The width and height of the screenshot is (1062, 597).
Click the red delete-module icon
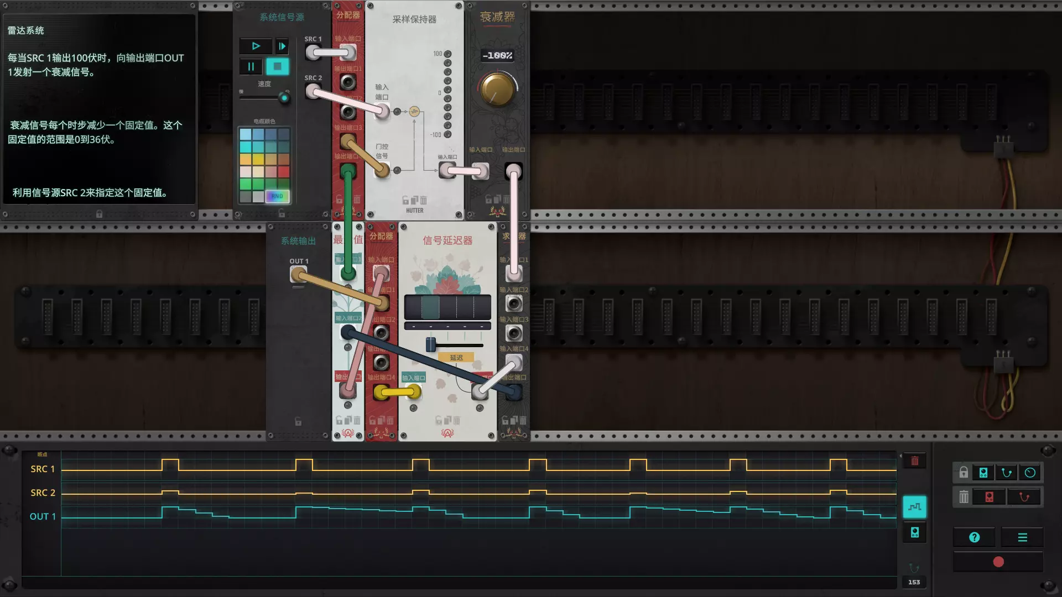tap(990, 497)
